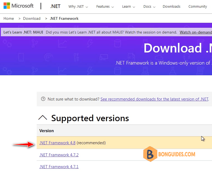Open the Why .NET dropdown
The width and height of the screenshot is (212, 172).
[78, 7]
